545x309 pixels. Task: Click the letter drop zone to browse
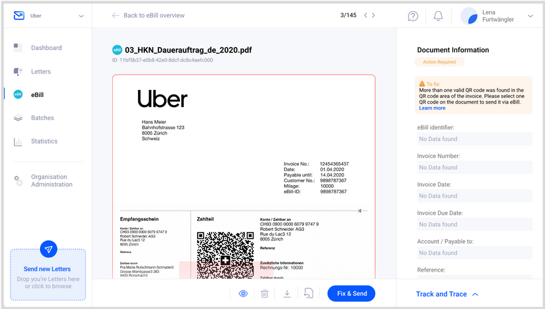(x=48, y=275)
